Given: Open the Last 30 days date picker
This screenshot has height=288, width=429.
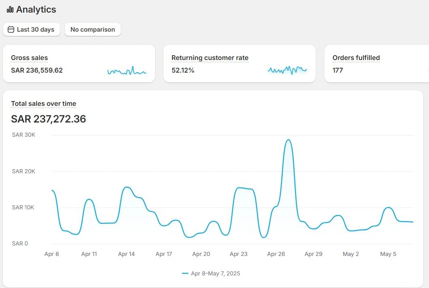Looking at the screenshot, I should click(32, 30).
